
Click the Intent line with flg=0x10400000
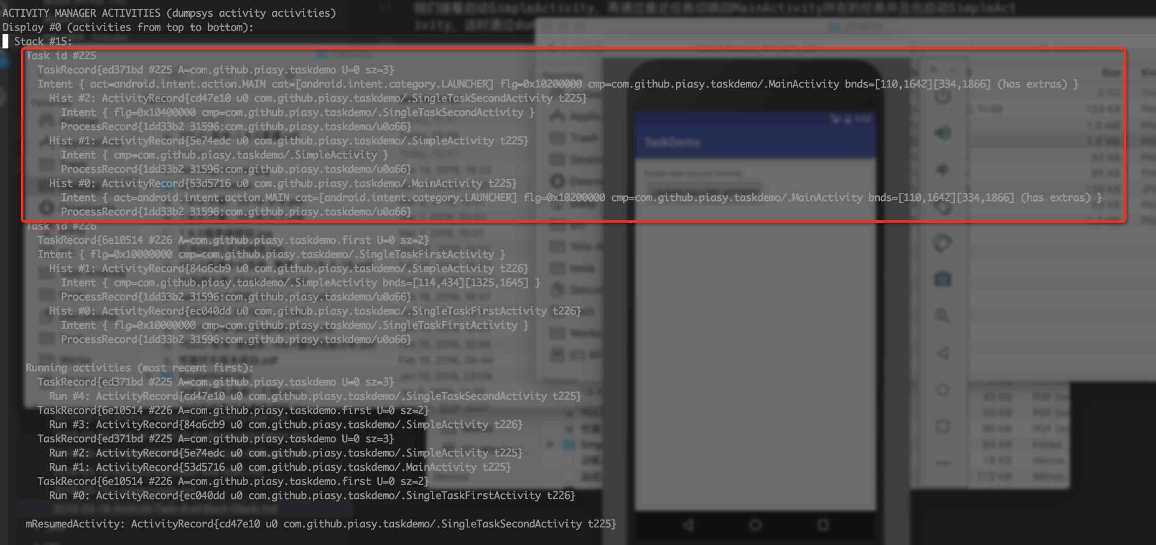click(x=298, y=113)
